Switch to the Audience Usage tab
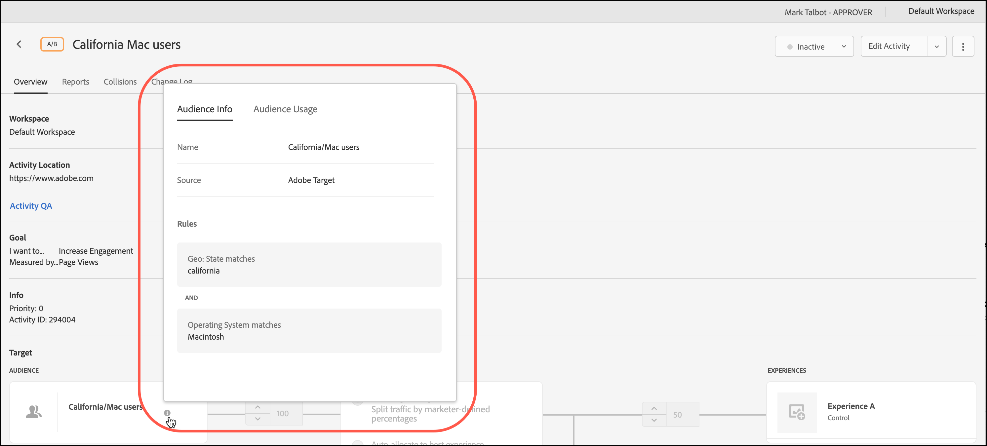The height and width of the screenshot is (446, 987). (285, 109)
